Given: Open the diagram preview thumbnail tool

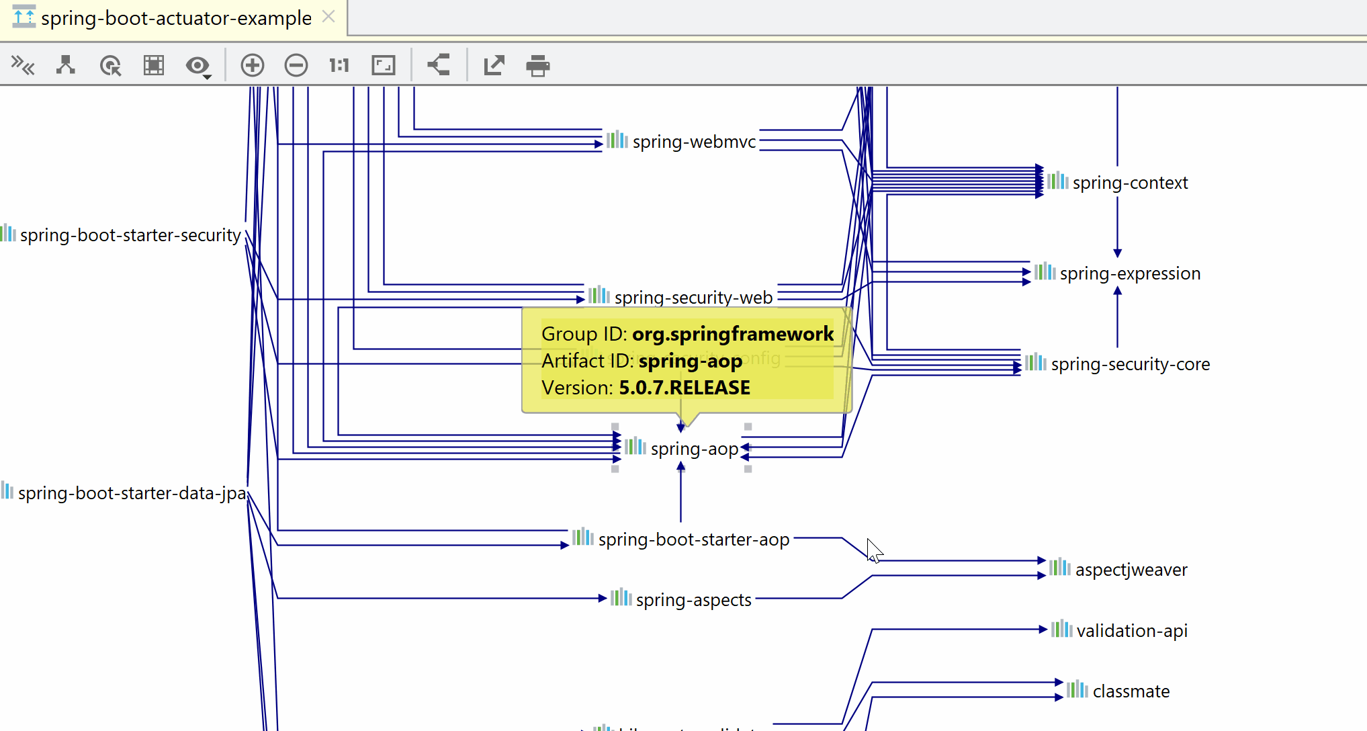Looking at the screenshot, I should 153,65.
